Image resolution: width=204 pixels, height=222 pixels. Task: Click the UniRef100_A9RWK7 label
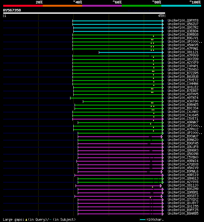point(183,122)
